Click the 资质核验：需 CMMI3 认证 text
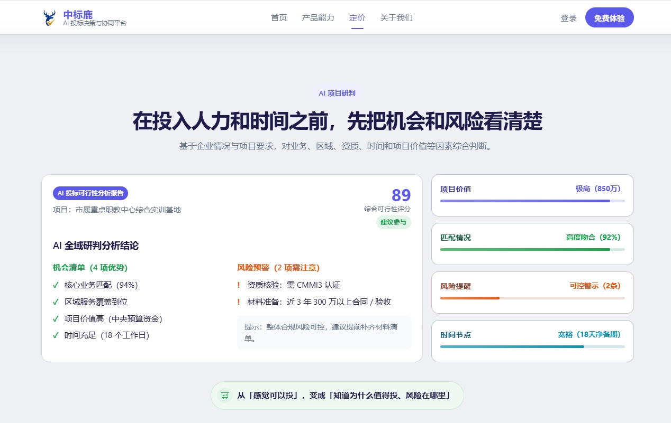This screenshot has height=423, width=671. pyautogui.click(x=294, y=285)
